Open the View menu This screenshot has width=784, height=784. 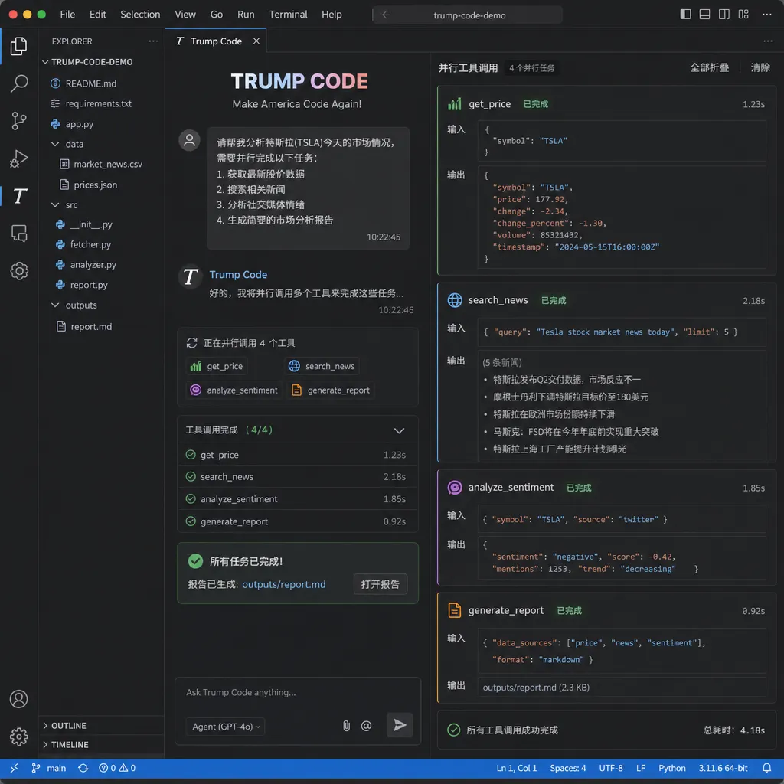[x=185, y=15]
